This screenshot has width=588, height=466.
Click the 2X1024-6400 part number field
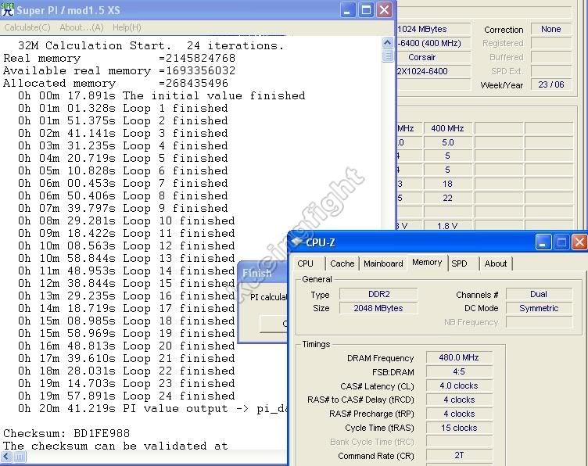(433, 71)
